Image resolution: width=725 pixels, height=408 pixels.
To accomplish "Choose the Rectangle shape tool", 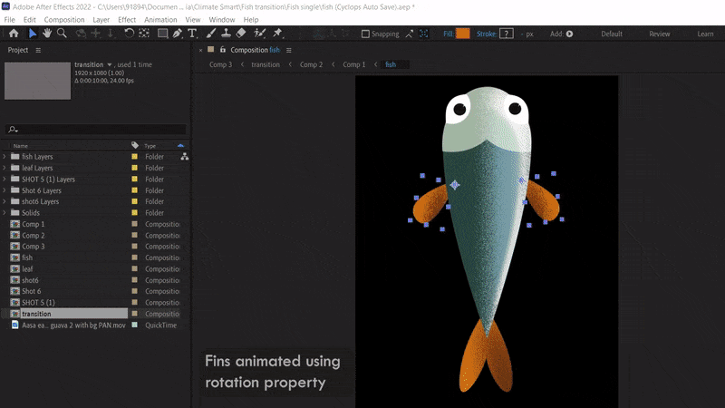I will [x=161, y=34].
